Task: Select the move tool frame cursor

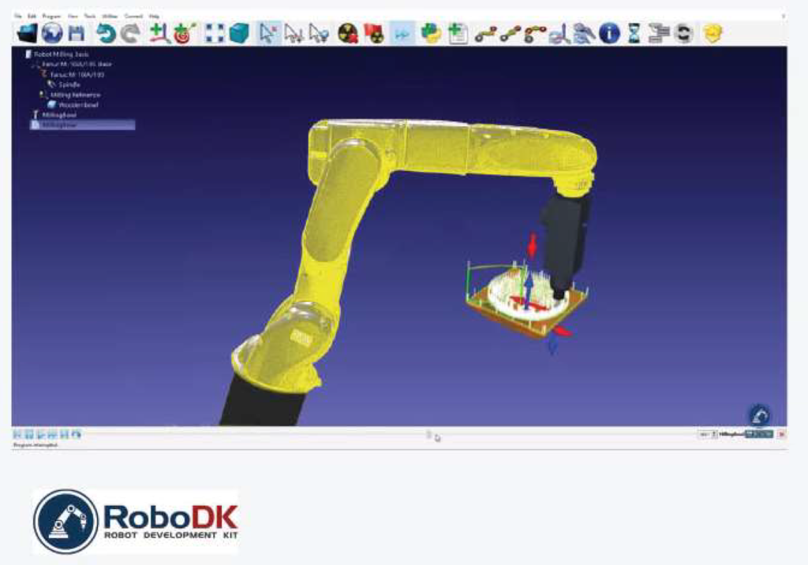Action: [x=318, y=34]
